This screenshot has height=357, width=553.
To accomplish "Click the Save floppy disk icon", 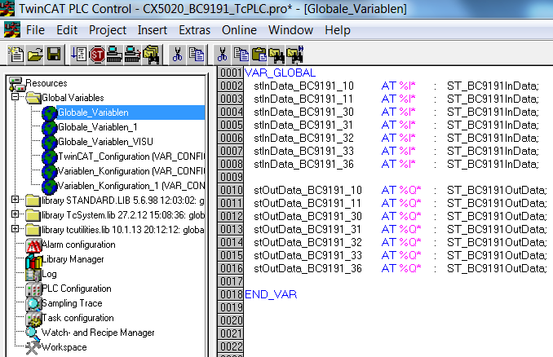I will coord(54,55).
